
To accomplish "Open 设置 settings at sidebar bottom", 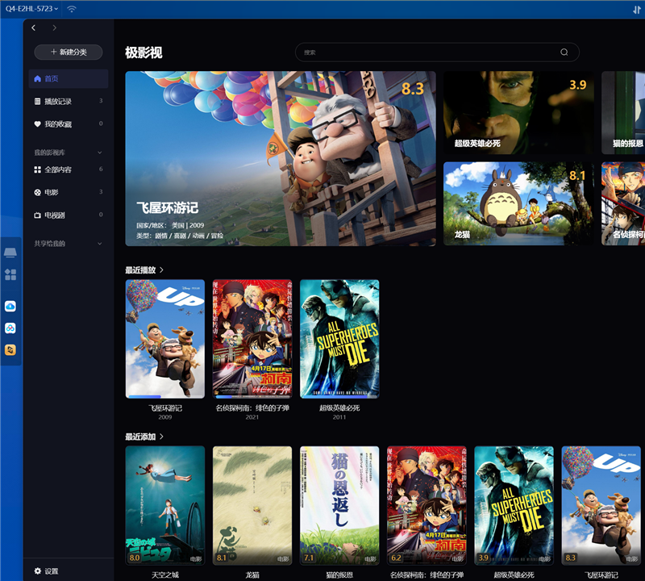I will [46, 571].
